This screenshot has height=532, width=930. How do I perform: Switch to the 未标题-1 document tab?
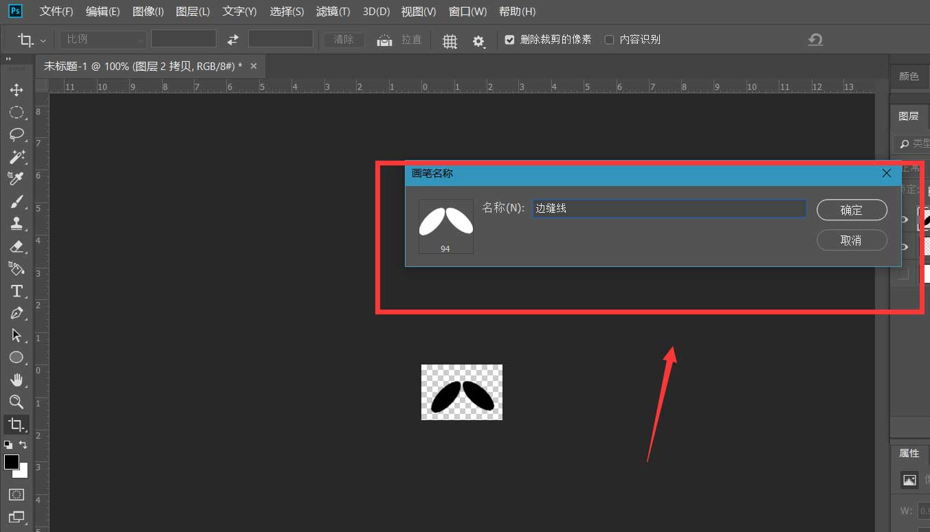[143, 67]
